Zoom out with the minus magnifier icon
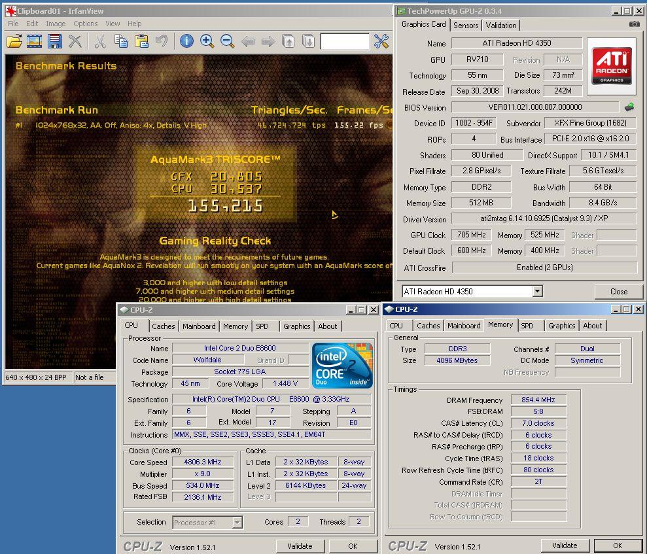The width and height of the screenshot is (647, 554). [227, 41]
